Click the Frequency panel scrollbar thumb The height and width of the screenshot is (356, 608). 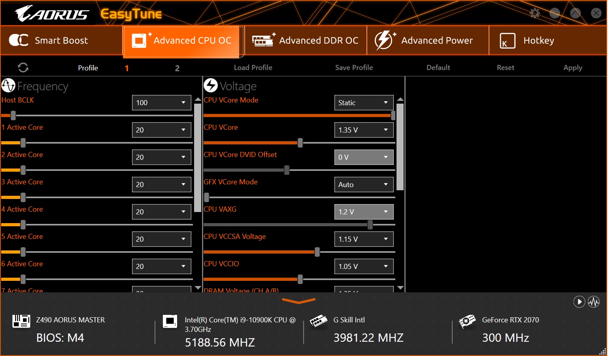click(x=198, y=157)
